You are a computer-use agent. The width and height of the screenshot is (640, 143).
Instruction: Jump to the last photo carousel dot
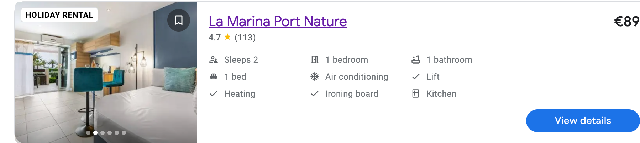tap(124, 133)
